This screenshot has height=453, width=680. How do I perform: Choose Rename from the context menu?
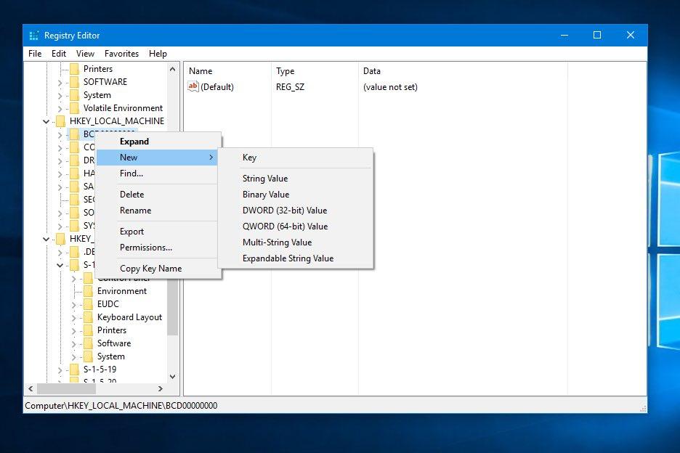[158, 211]
